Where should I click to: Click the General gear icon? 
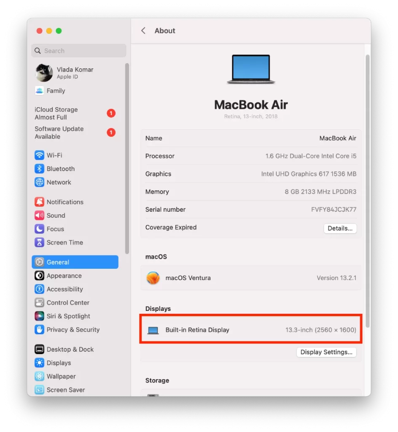(x=39, y=262)
